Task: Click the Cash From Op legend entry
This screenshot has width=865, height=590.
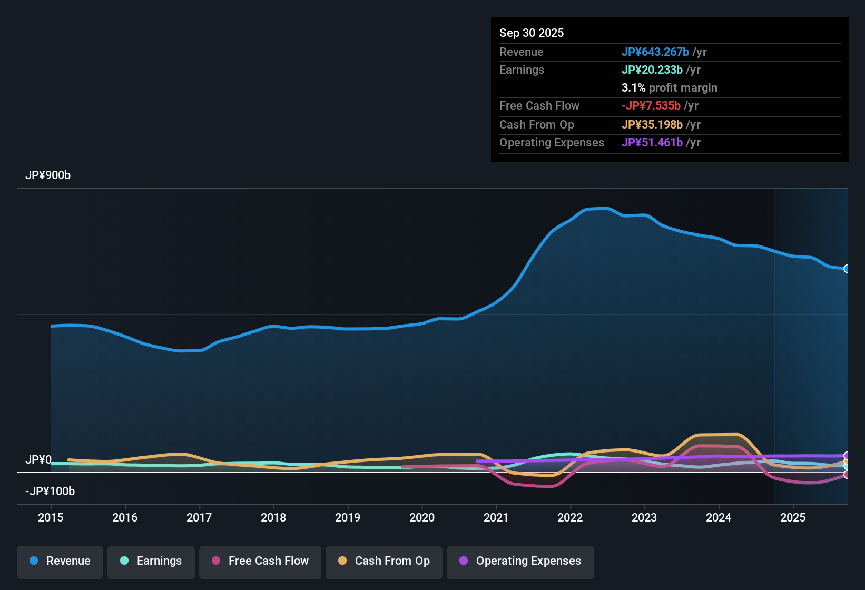Action: pos(384,561)
